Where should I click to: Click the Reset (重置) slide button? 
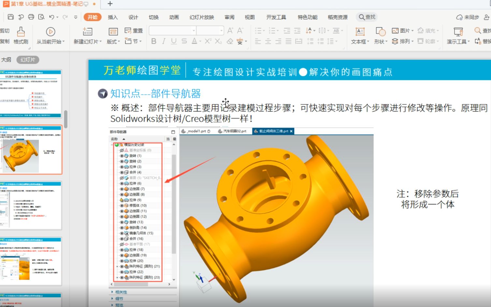pos(134,31)
